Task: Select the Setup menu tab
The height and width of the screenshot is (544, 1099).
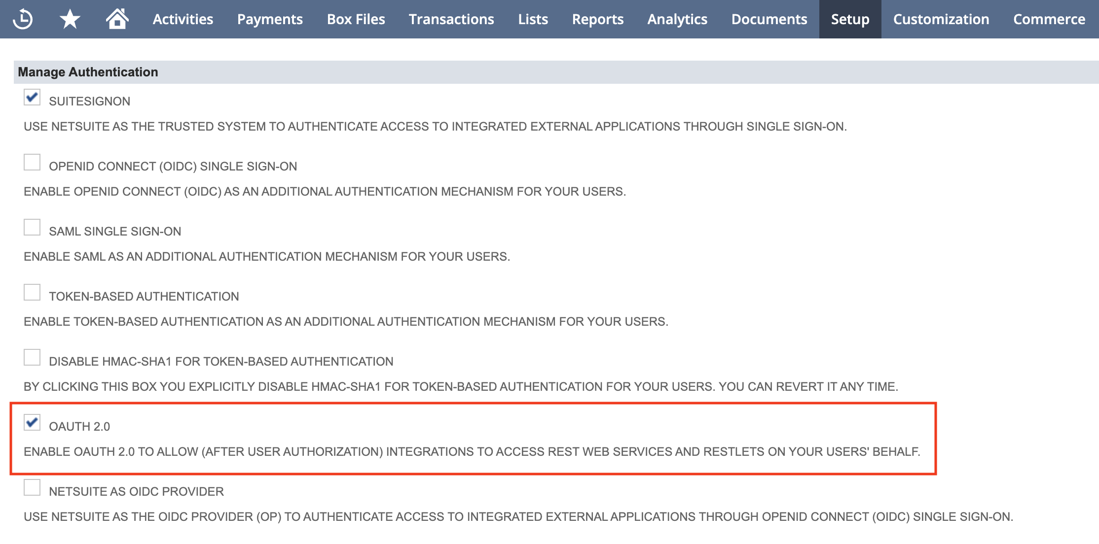Action: click(850, 19)
